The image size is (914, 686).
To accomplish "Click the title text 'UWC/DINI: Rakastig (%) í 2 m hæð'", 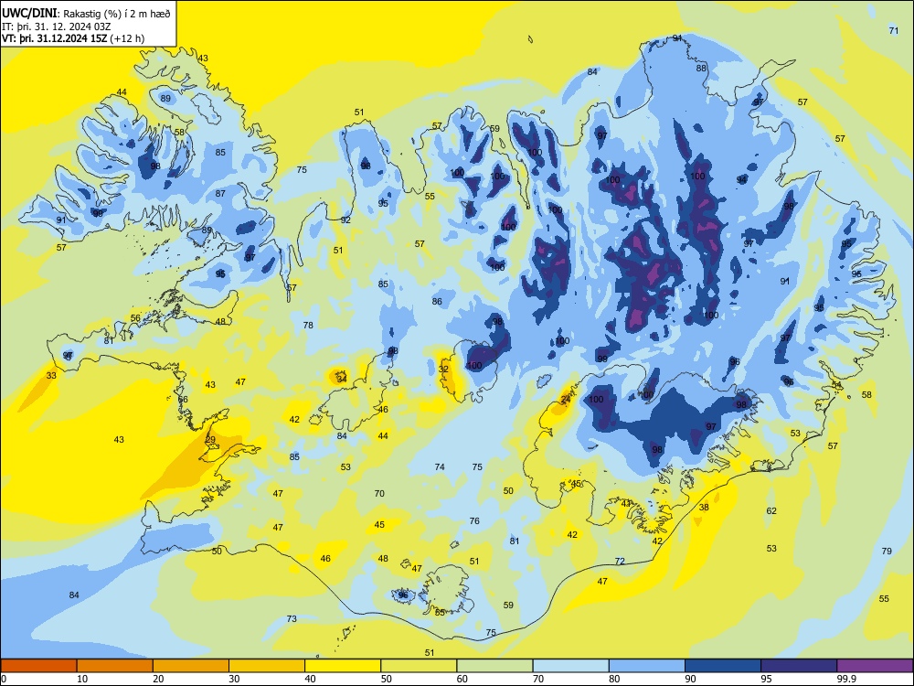I will pyautogui.click(x=86, y=13).
